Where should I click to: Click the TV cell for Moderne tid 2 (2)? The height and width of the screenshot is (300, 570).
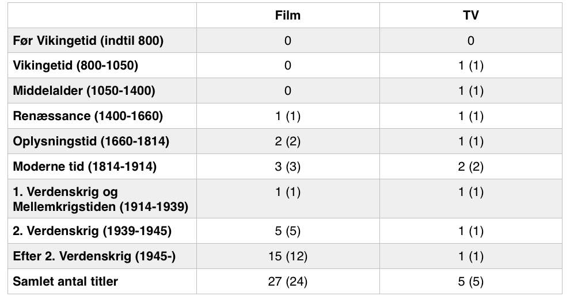pos(471,167)
